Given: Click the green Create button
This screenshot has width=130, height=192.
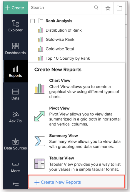Looking at the screenshot, I should [x=15, y=8].
